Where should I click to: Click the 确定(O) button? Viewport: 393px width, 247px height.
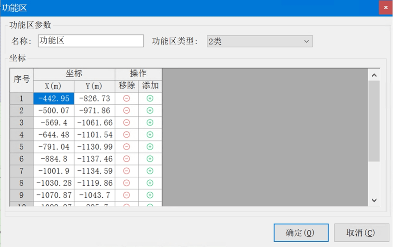pyautogui.click(x=301, y=233)
